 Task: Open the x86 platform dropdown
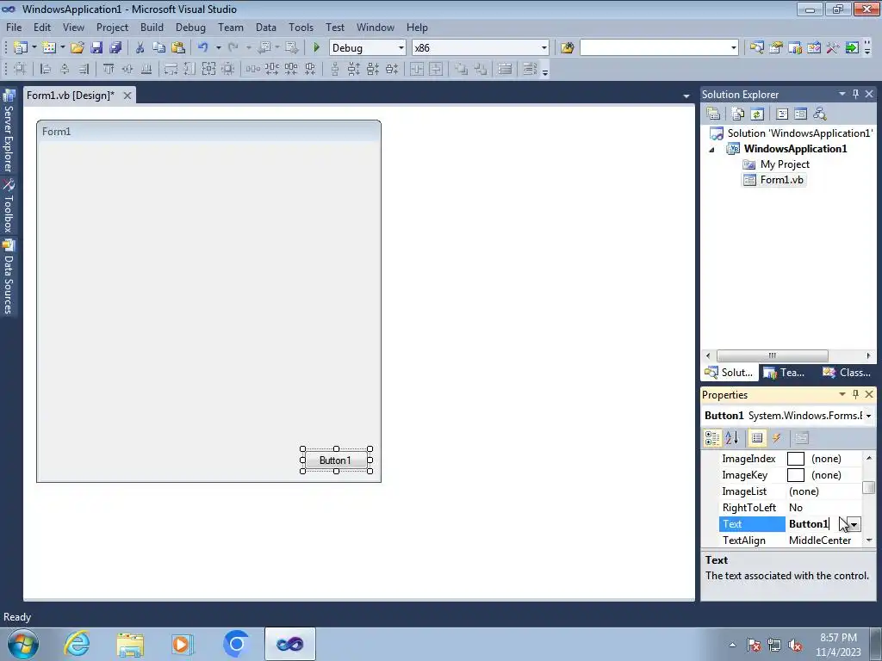click(x=544, y=48)
